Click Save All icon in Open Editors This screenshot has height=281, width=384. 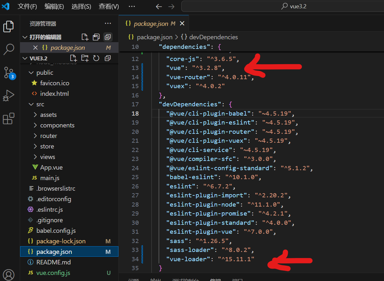coord(96,37)
